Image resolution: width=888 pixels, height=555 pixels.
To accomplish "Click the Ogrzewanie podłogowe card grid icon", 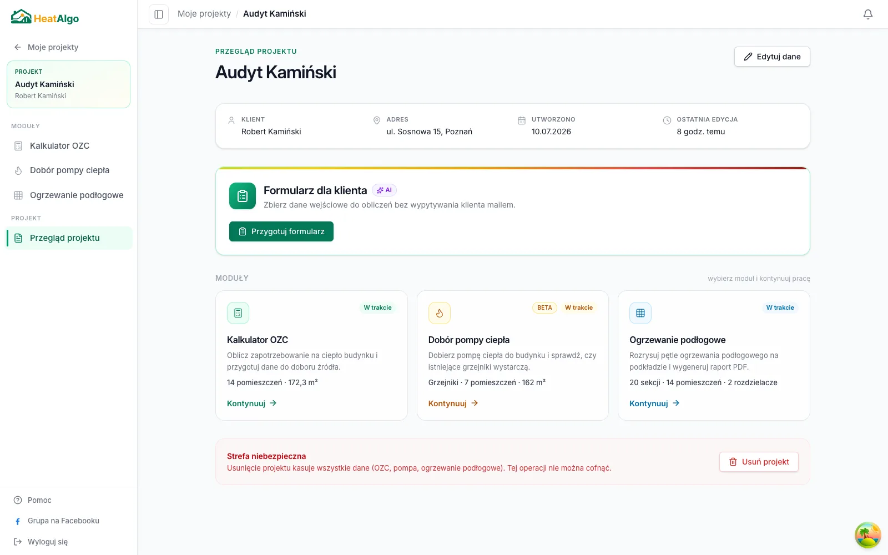I will click(x=640, y=313).
